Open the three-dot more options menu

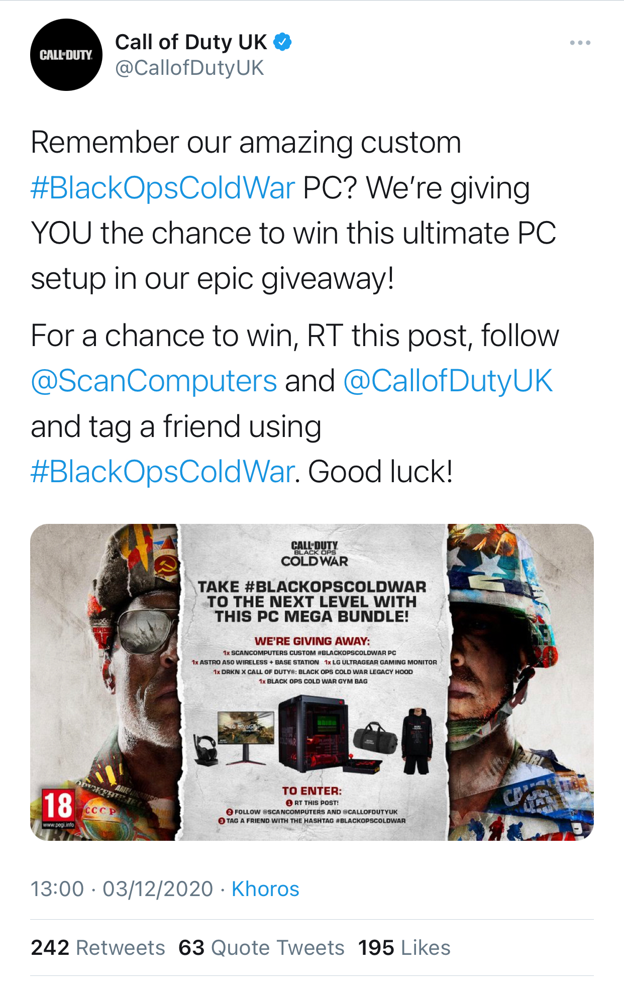point(580,43)
